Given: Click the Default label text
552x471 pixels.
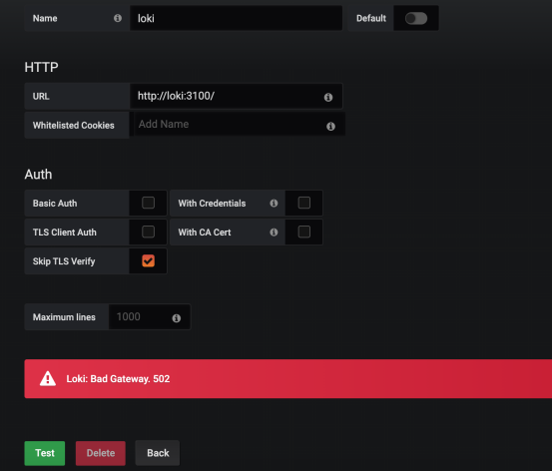Looking at the screenshot, I should point(371,18).
